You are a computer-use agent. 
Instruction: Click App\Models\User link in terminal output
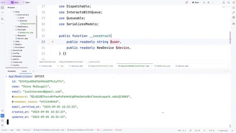click(x=21, y=76)
